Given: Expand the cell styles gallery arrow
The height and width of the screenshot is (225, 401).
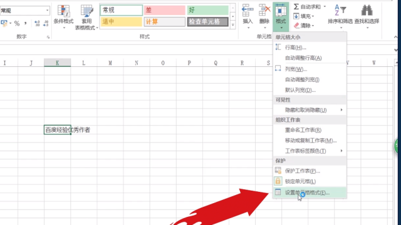Looking at the screenshot, I should 232,25.
